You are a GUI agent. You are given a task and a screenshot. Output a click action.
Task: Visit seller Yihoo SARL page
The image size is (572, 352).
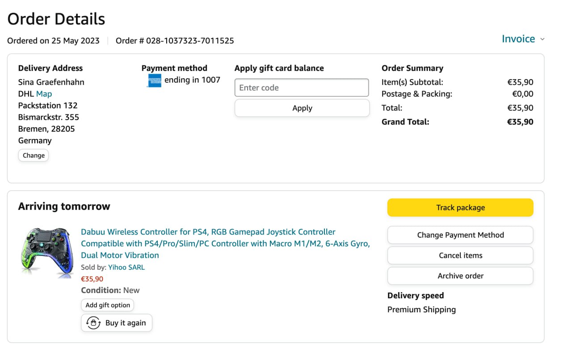pos(126,267)
